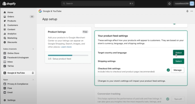The width and height of the screenshot is (195, 104).
Task: Click the 'App setup' page title
Action: pos(50,19)
